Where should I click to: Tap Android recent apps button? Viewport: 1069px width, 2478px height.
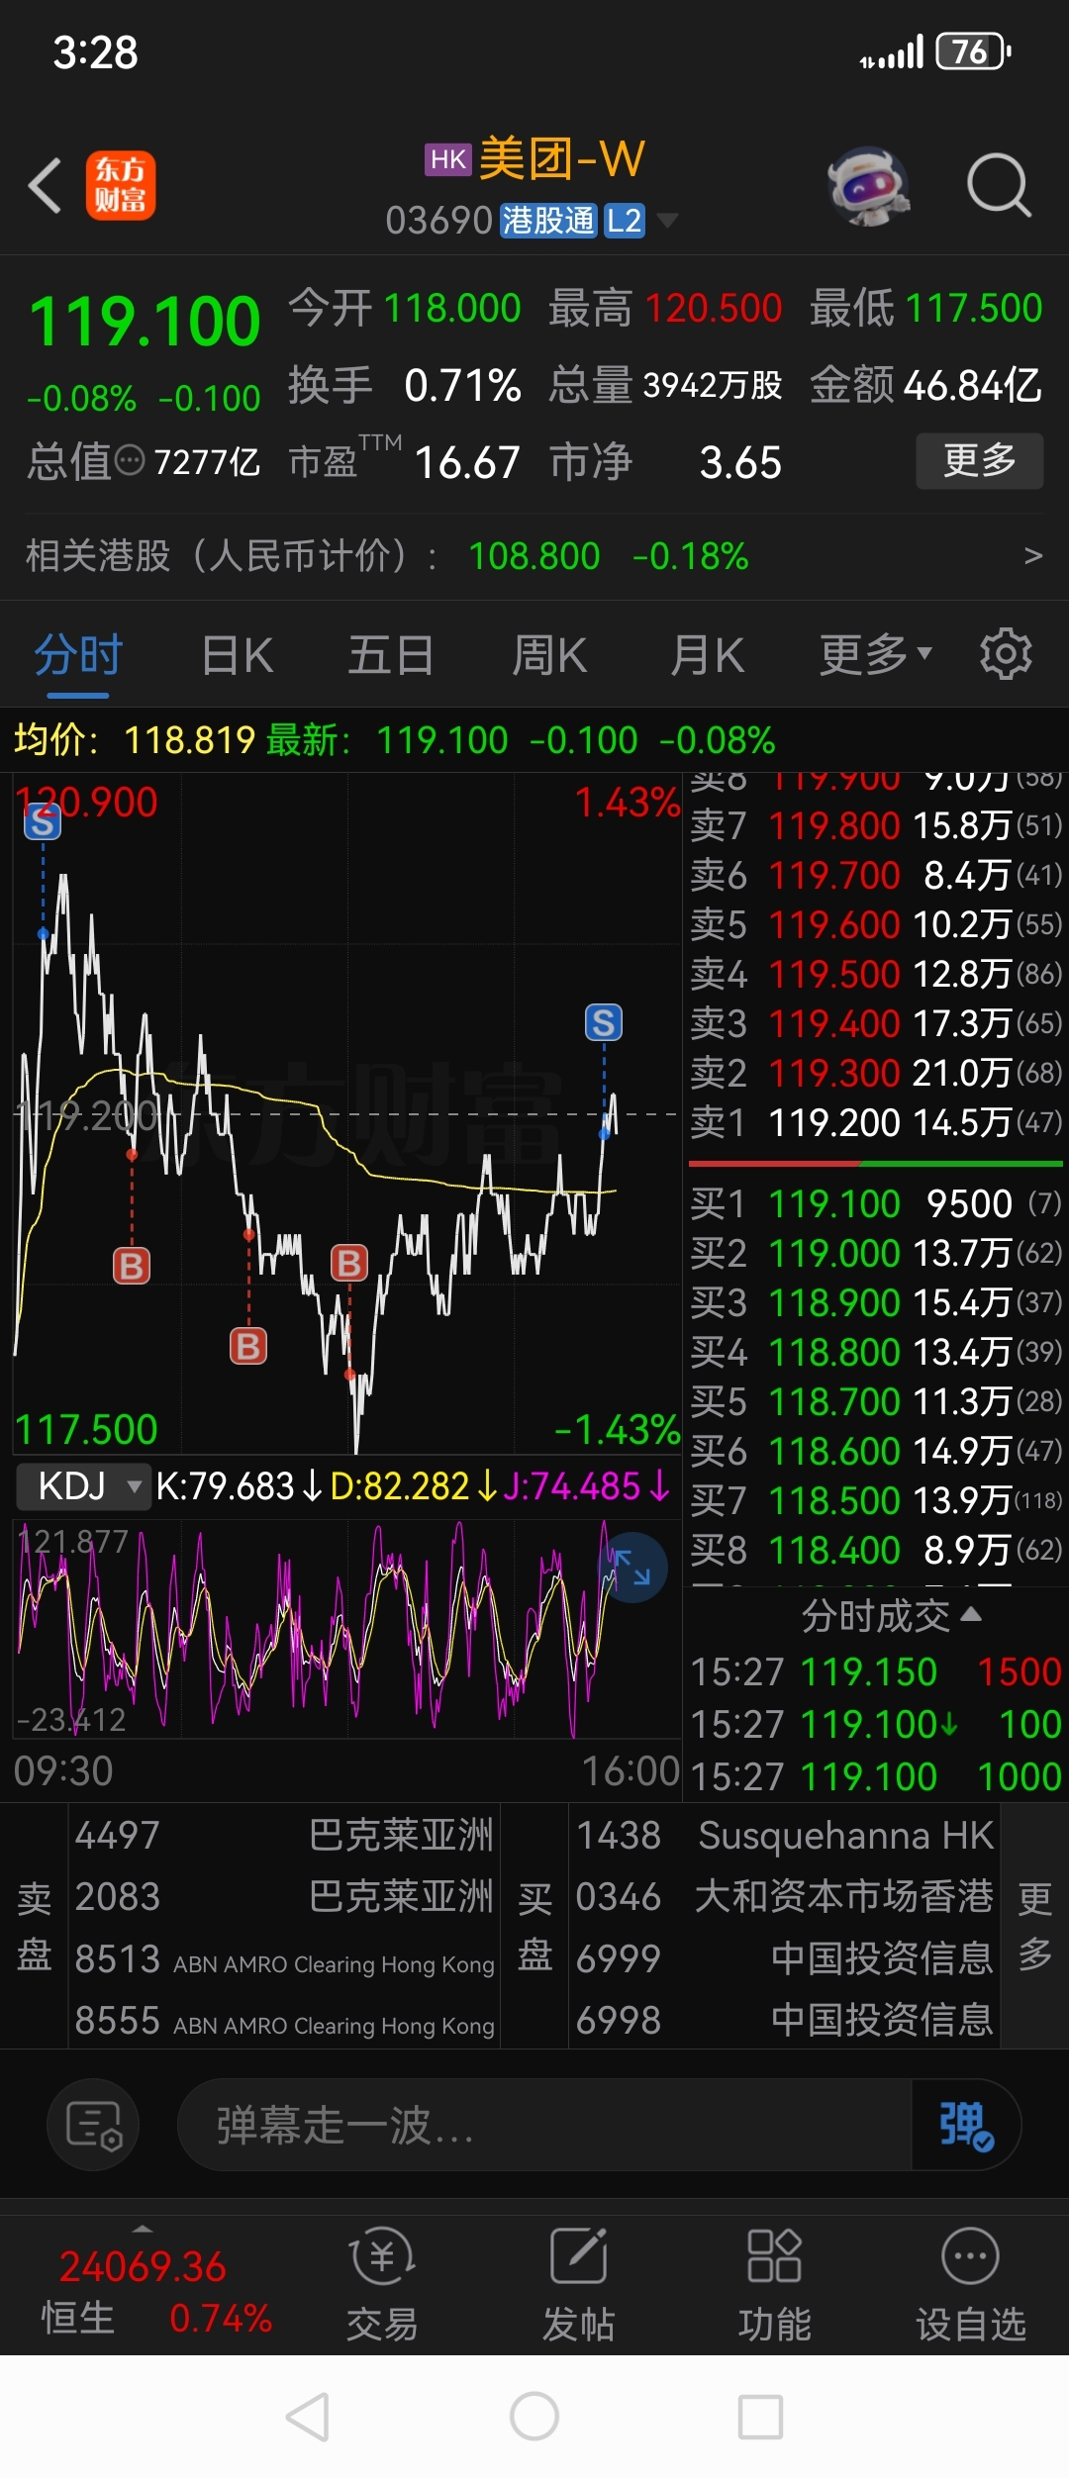pyautogui.click(x=760, y=2417)
